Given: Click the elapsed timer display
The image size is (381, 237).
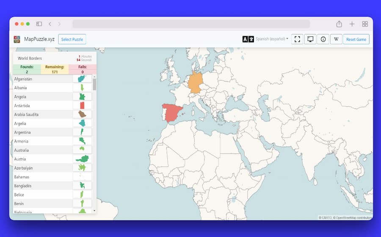Looking at the screenshot, I should click(84, 58).
